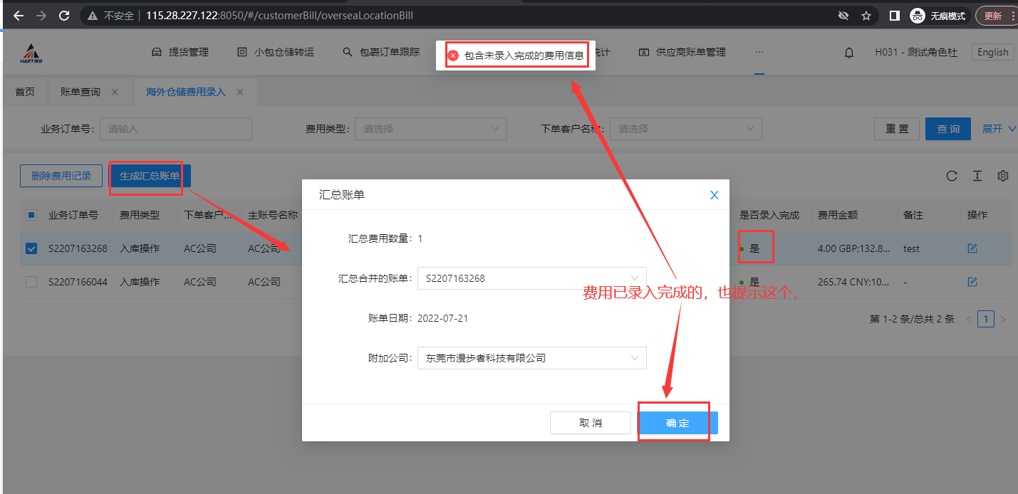Screen dimensions: 1018x494
Task: Click the 业务订单号 input field
Action: [x=176, y=129]
